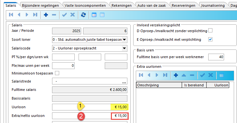The width and height of the screenshot is (237, 123).
Task: Click the Fulltime salaris field € 2.600,00
Action: [x=90, y=90]
